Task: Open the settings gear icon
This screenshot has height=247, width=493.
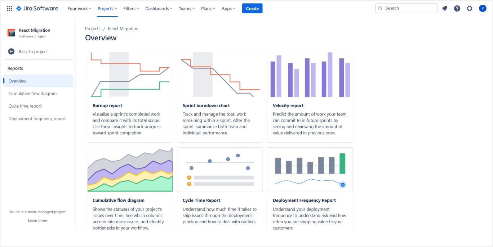Action: [x=469, y=8]
